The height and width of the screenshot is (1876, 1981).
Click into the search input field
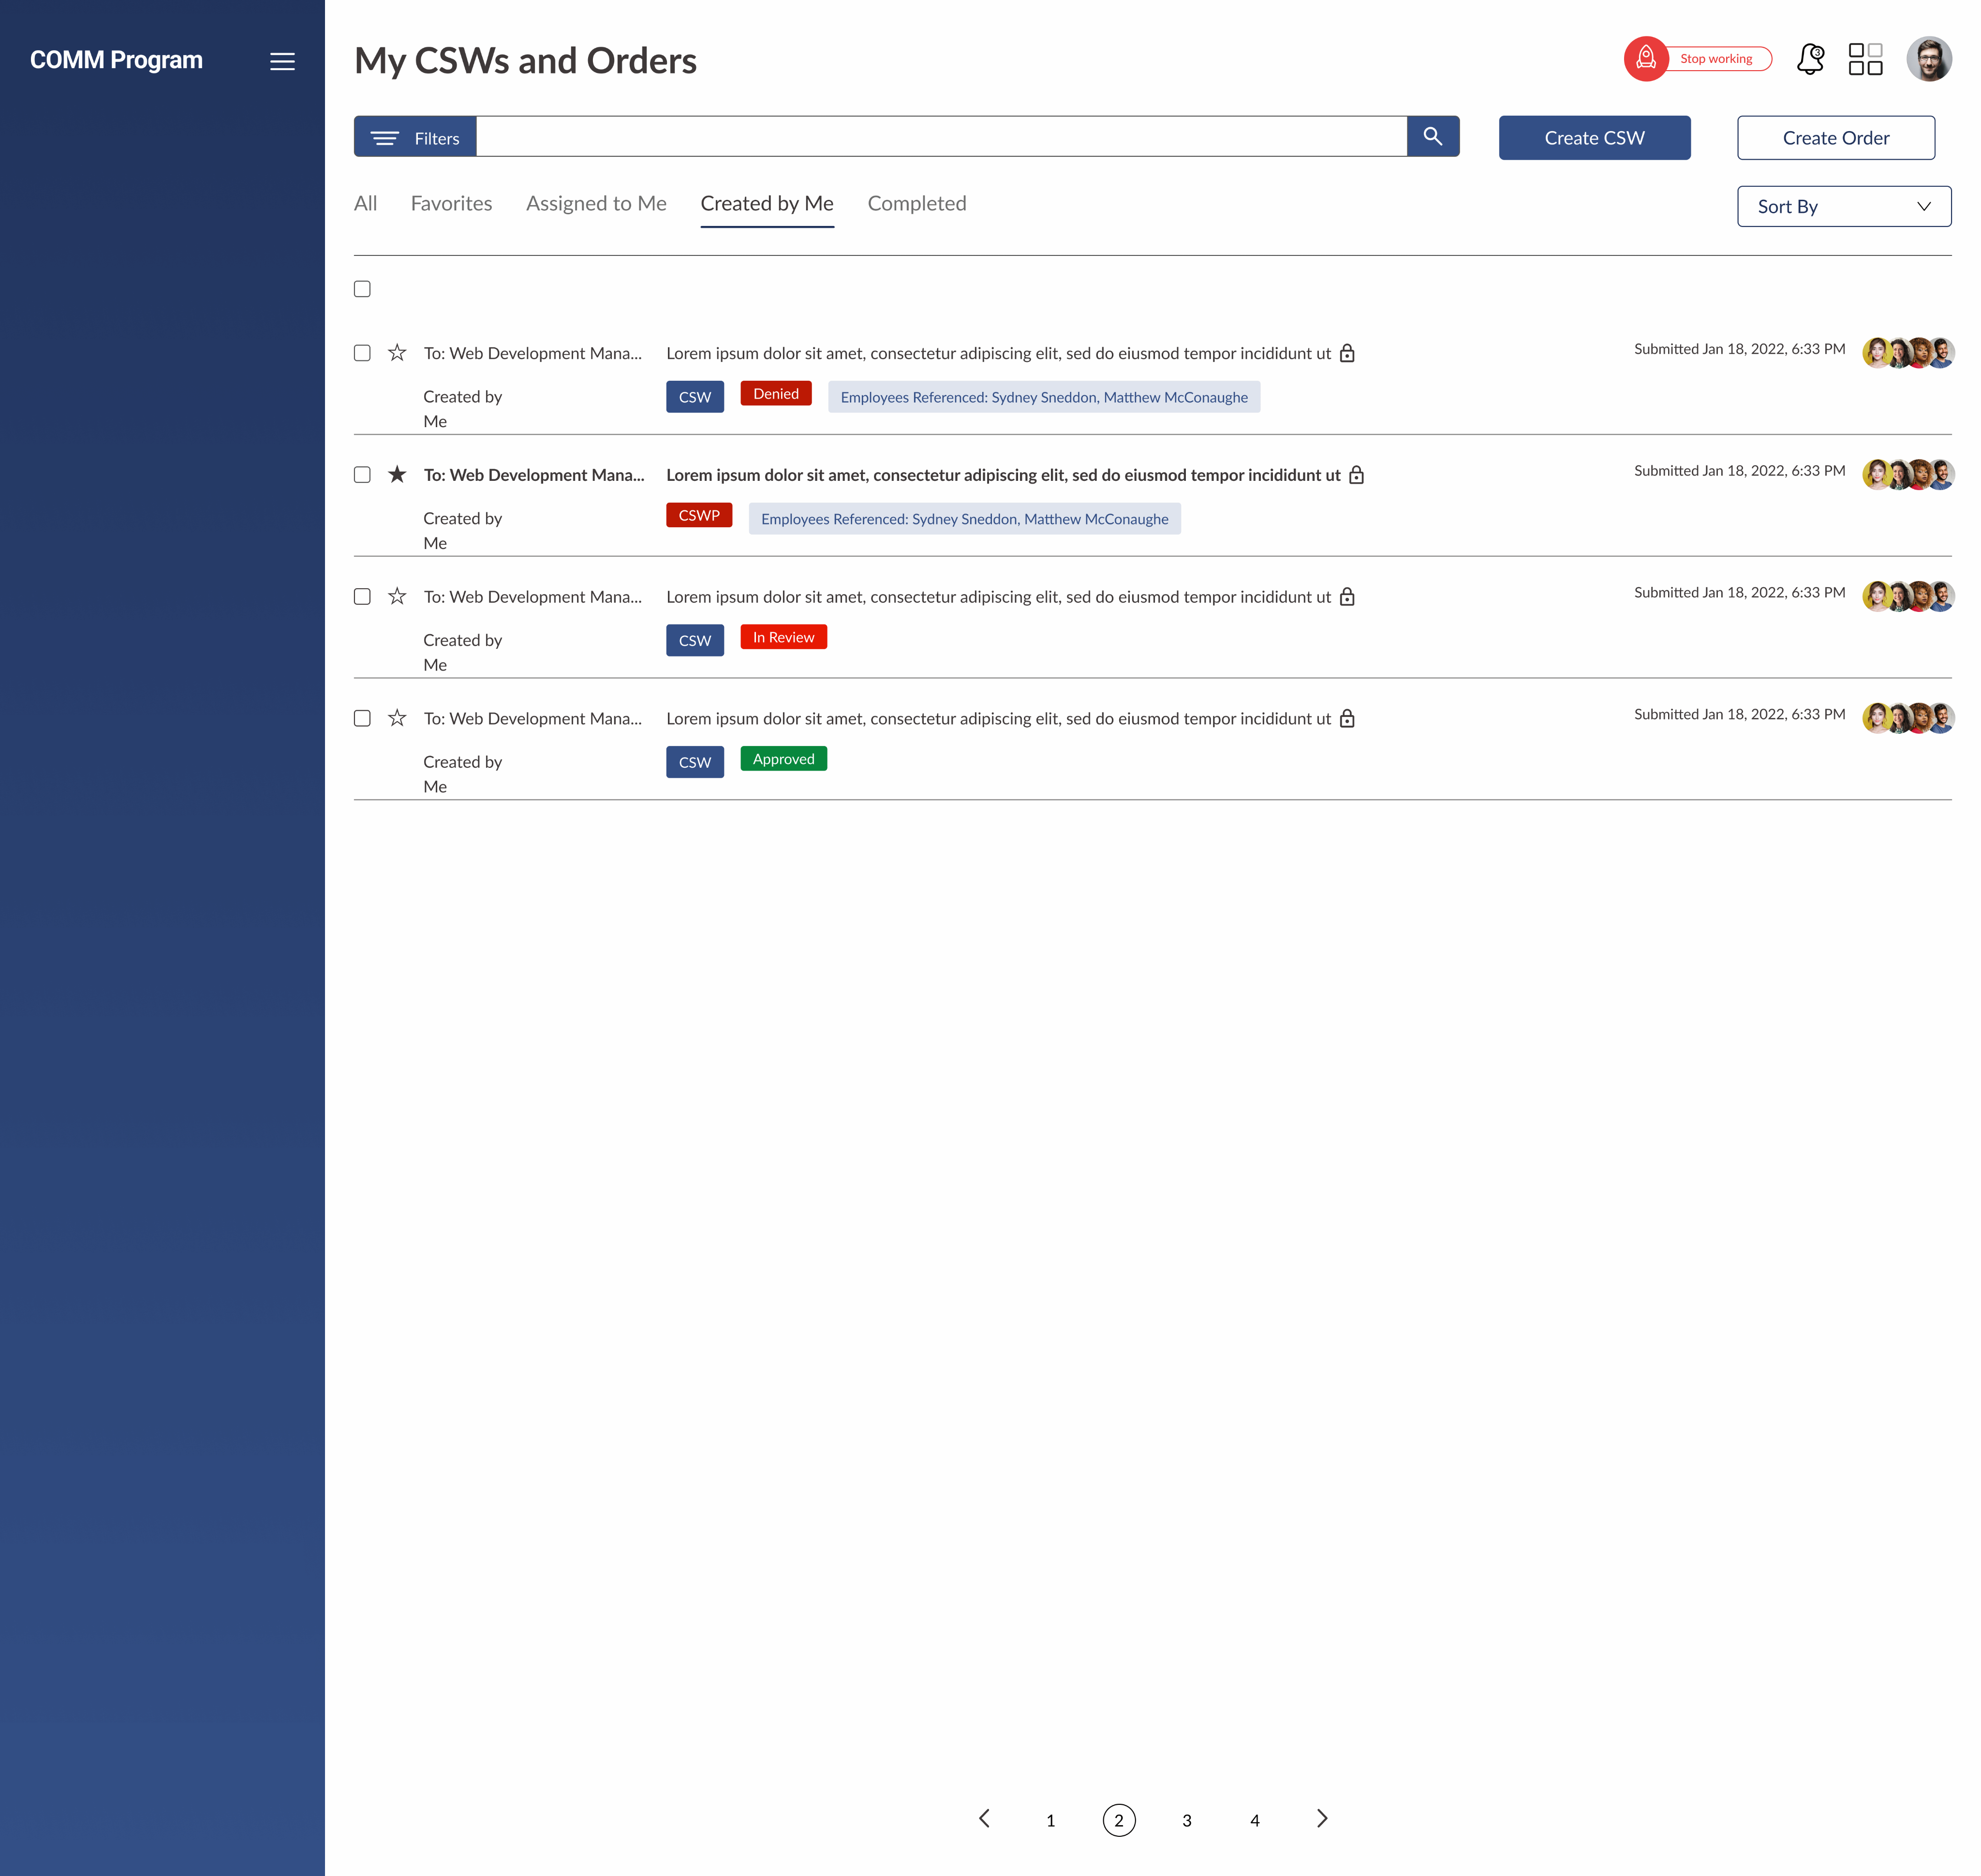pos(940,137)
